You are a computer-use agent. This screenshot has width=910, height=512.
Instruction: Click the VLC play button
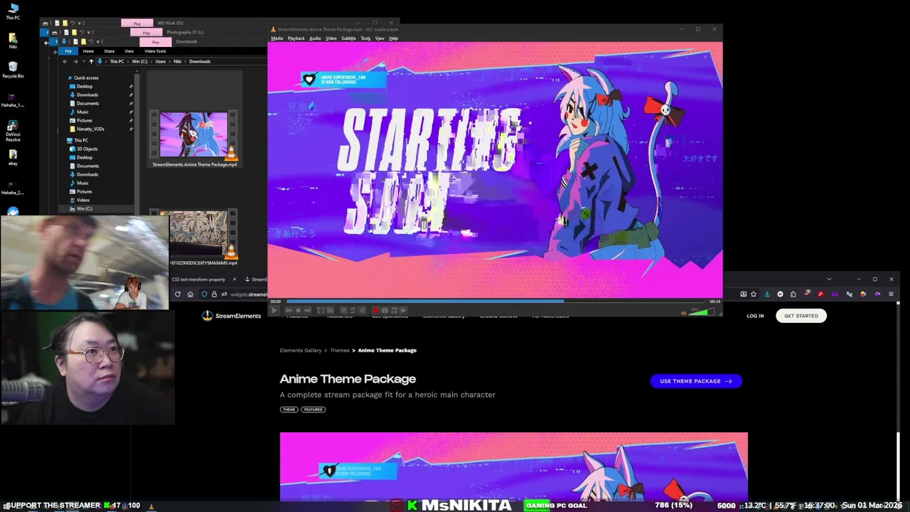[x=274, y=310]
